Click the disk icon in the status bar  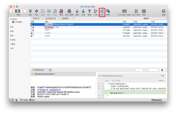pyautogui.click(x=17, y=100)
